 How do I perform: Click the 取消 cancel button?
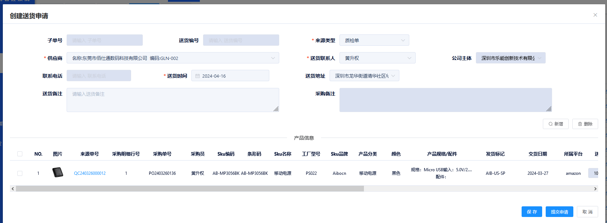pyautogui.click(x=588, y=212)
